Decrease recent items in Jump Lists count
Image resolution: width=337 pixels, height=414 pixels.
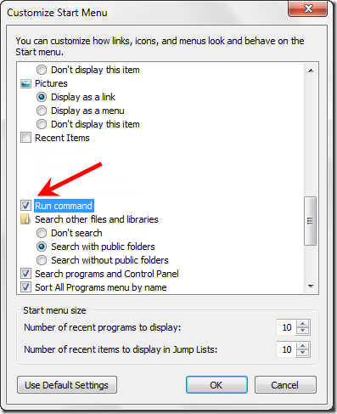[303, 353]
